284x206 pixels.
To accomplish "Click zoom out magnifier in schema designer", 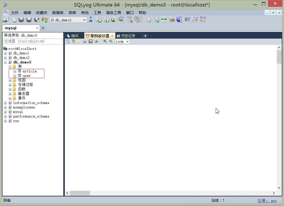I will point(111,42).
